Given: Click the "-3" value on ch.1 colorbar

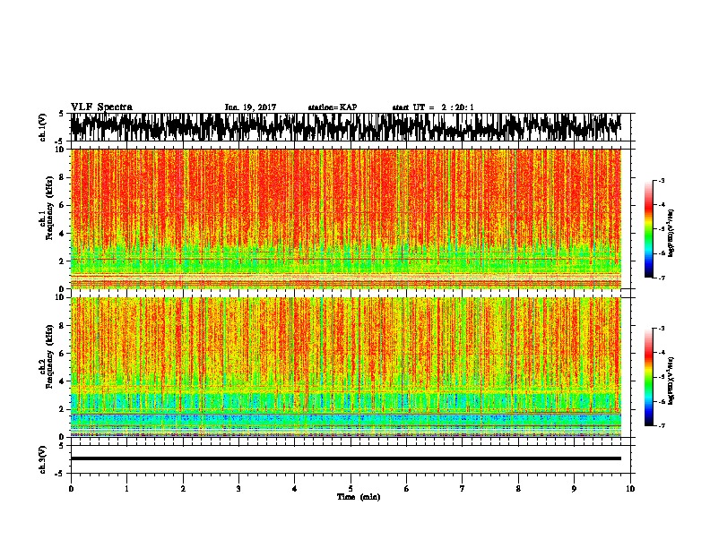Looking at the screenshot, I should [x=661, y=180].
